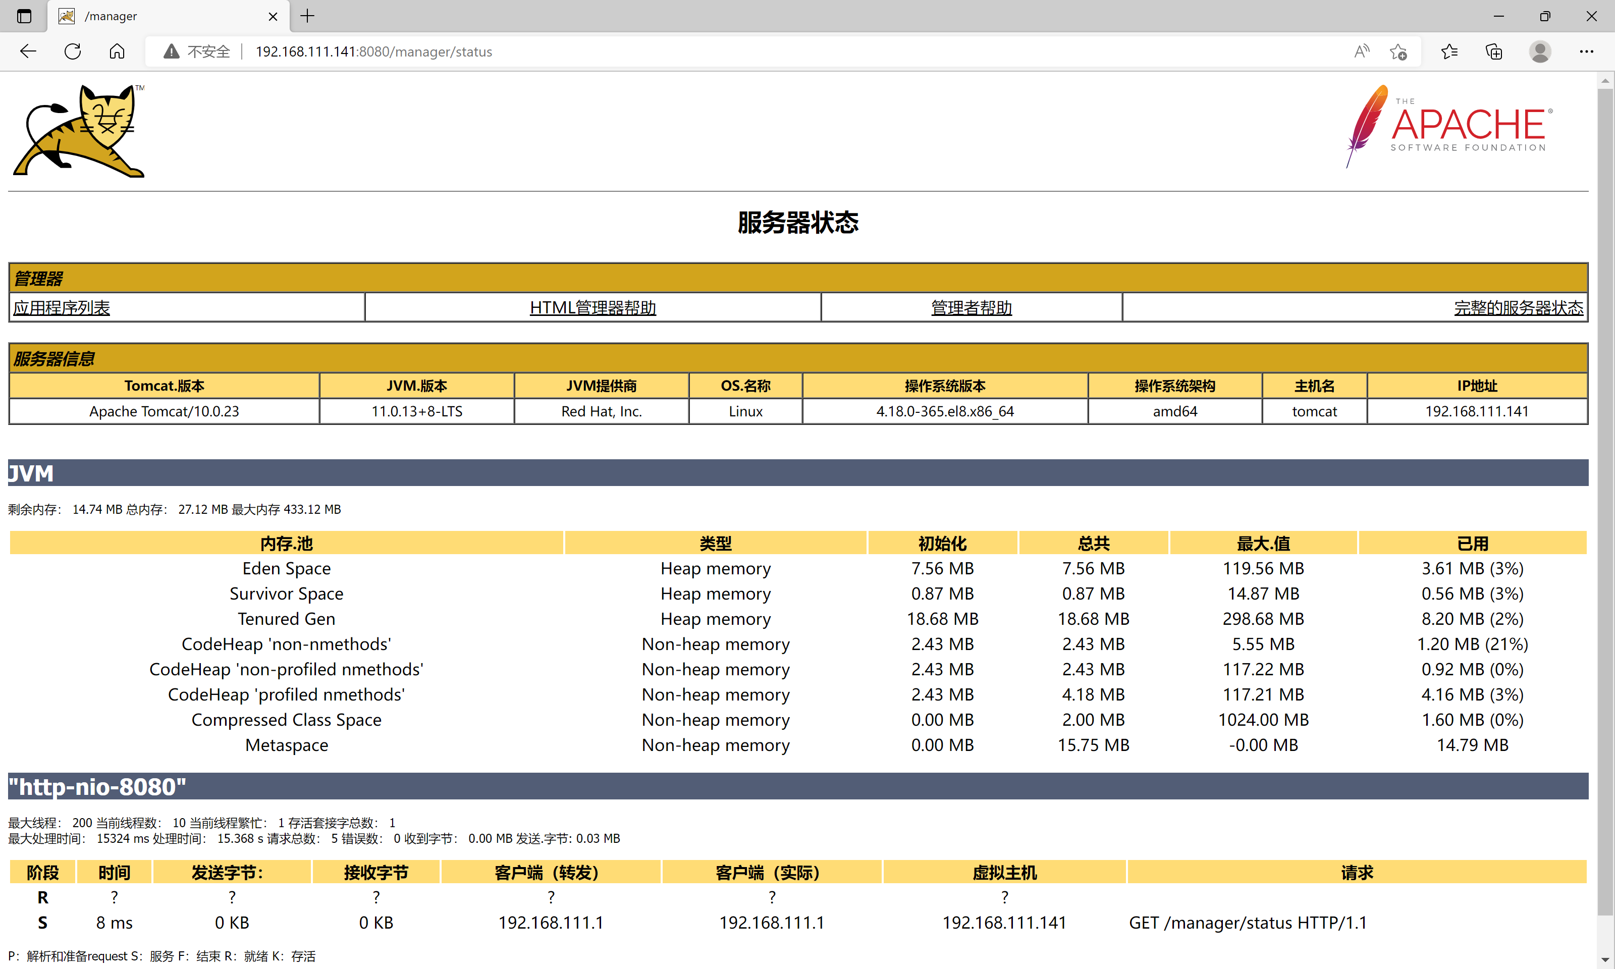Image resolution: width=1615 pixels, height=969 pixels.
Task: Close the /manager tab
Action: point(273,16)
